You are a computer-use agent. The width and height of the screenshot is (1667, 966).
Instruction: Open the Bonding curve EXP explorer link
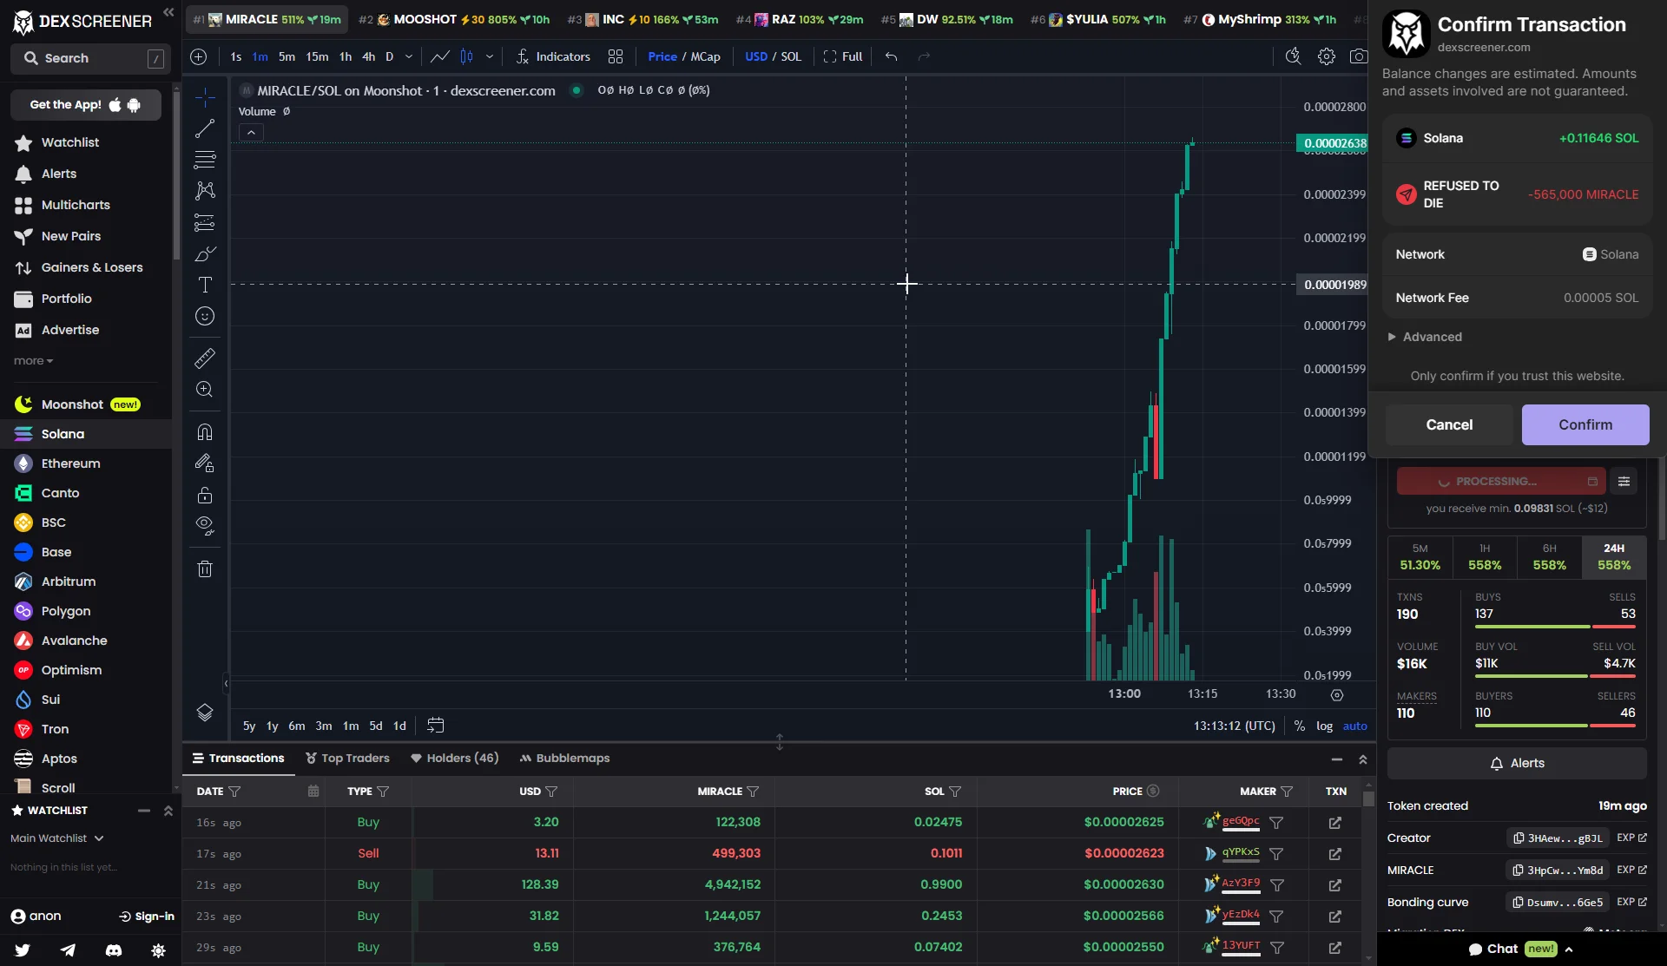click(1631, 902)
